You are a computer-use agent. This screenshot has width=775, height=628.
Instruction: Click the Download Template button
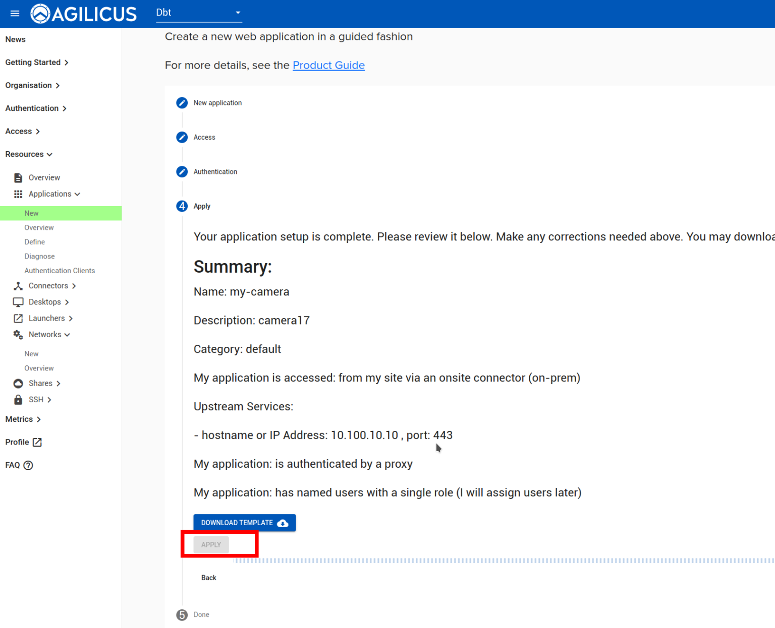coord(244,523)
